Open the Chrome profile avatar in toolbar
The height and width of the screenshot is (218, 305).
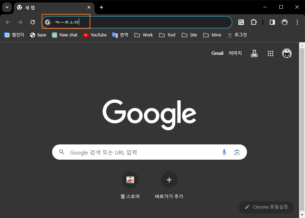[285, 22]
